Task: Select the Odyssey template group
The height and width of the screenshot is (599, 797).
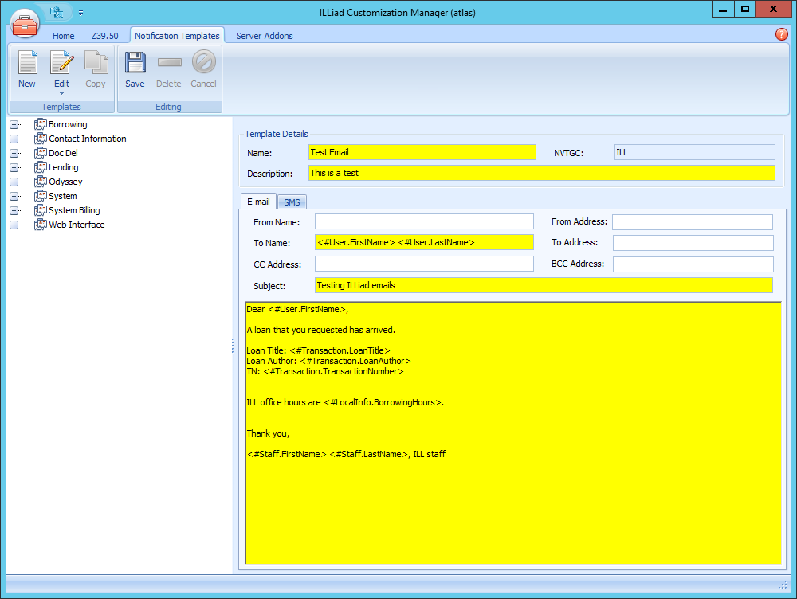Action: tap(65, 181)
